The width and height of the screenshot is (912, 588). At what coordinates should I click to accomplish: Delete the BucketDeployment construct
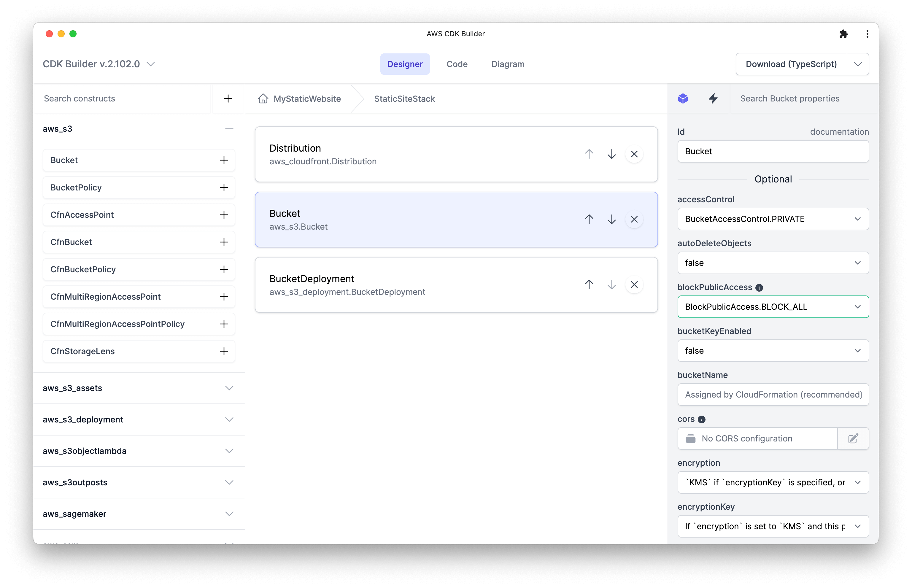(x=634, y=285)
